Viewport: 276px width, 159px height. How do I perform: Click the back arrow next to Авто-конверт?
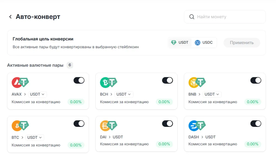10,17
